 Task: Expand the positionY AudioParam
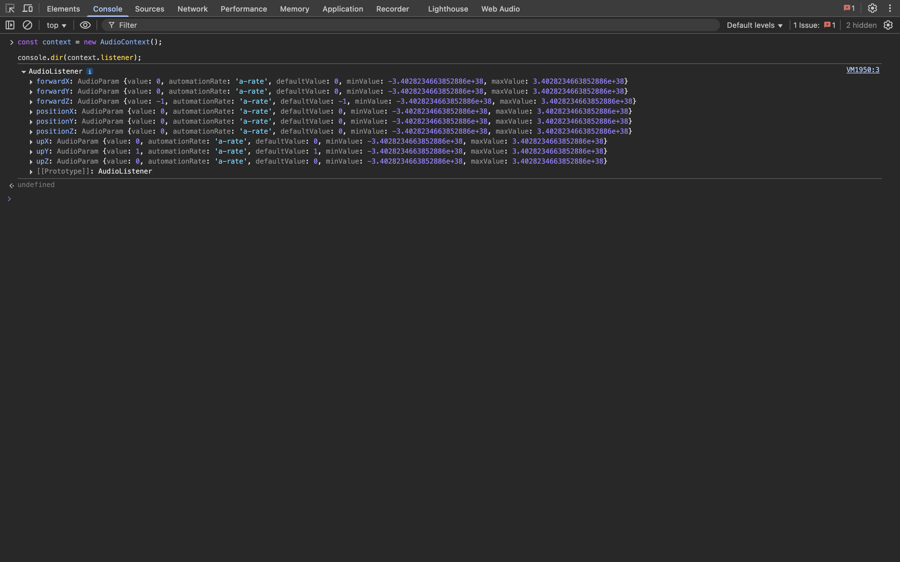(31, 122)
